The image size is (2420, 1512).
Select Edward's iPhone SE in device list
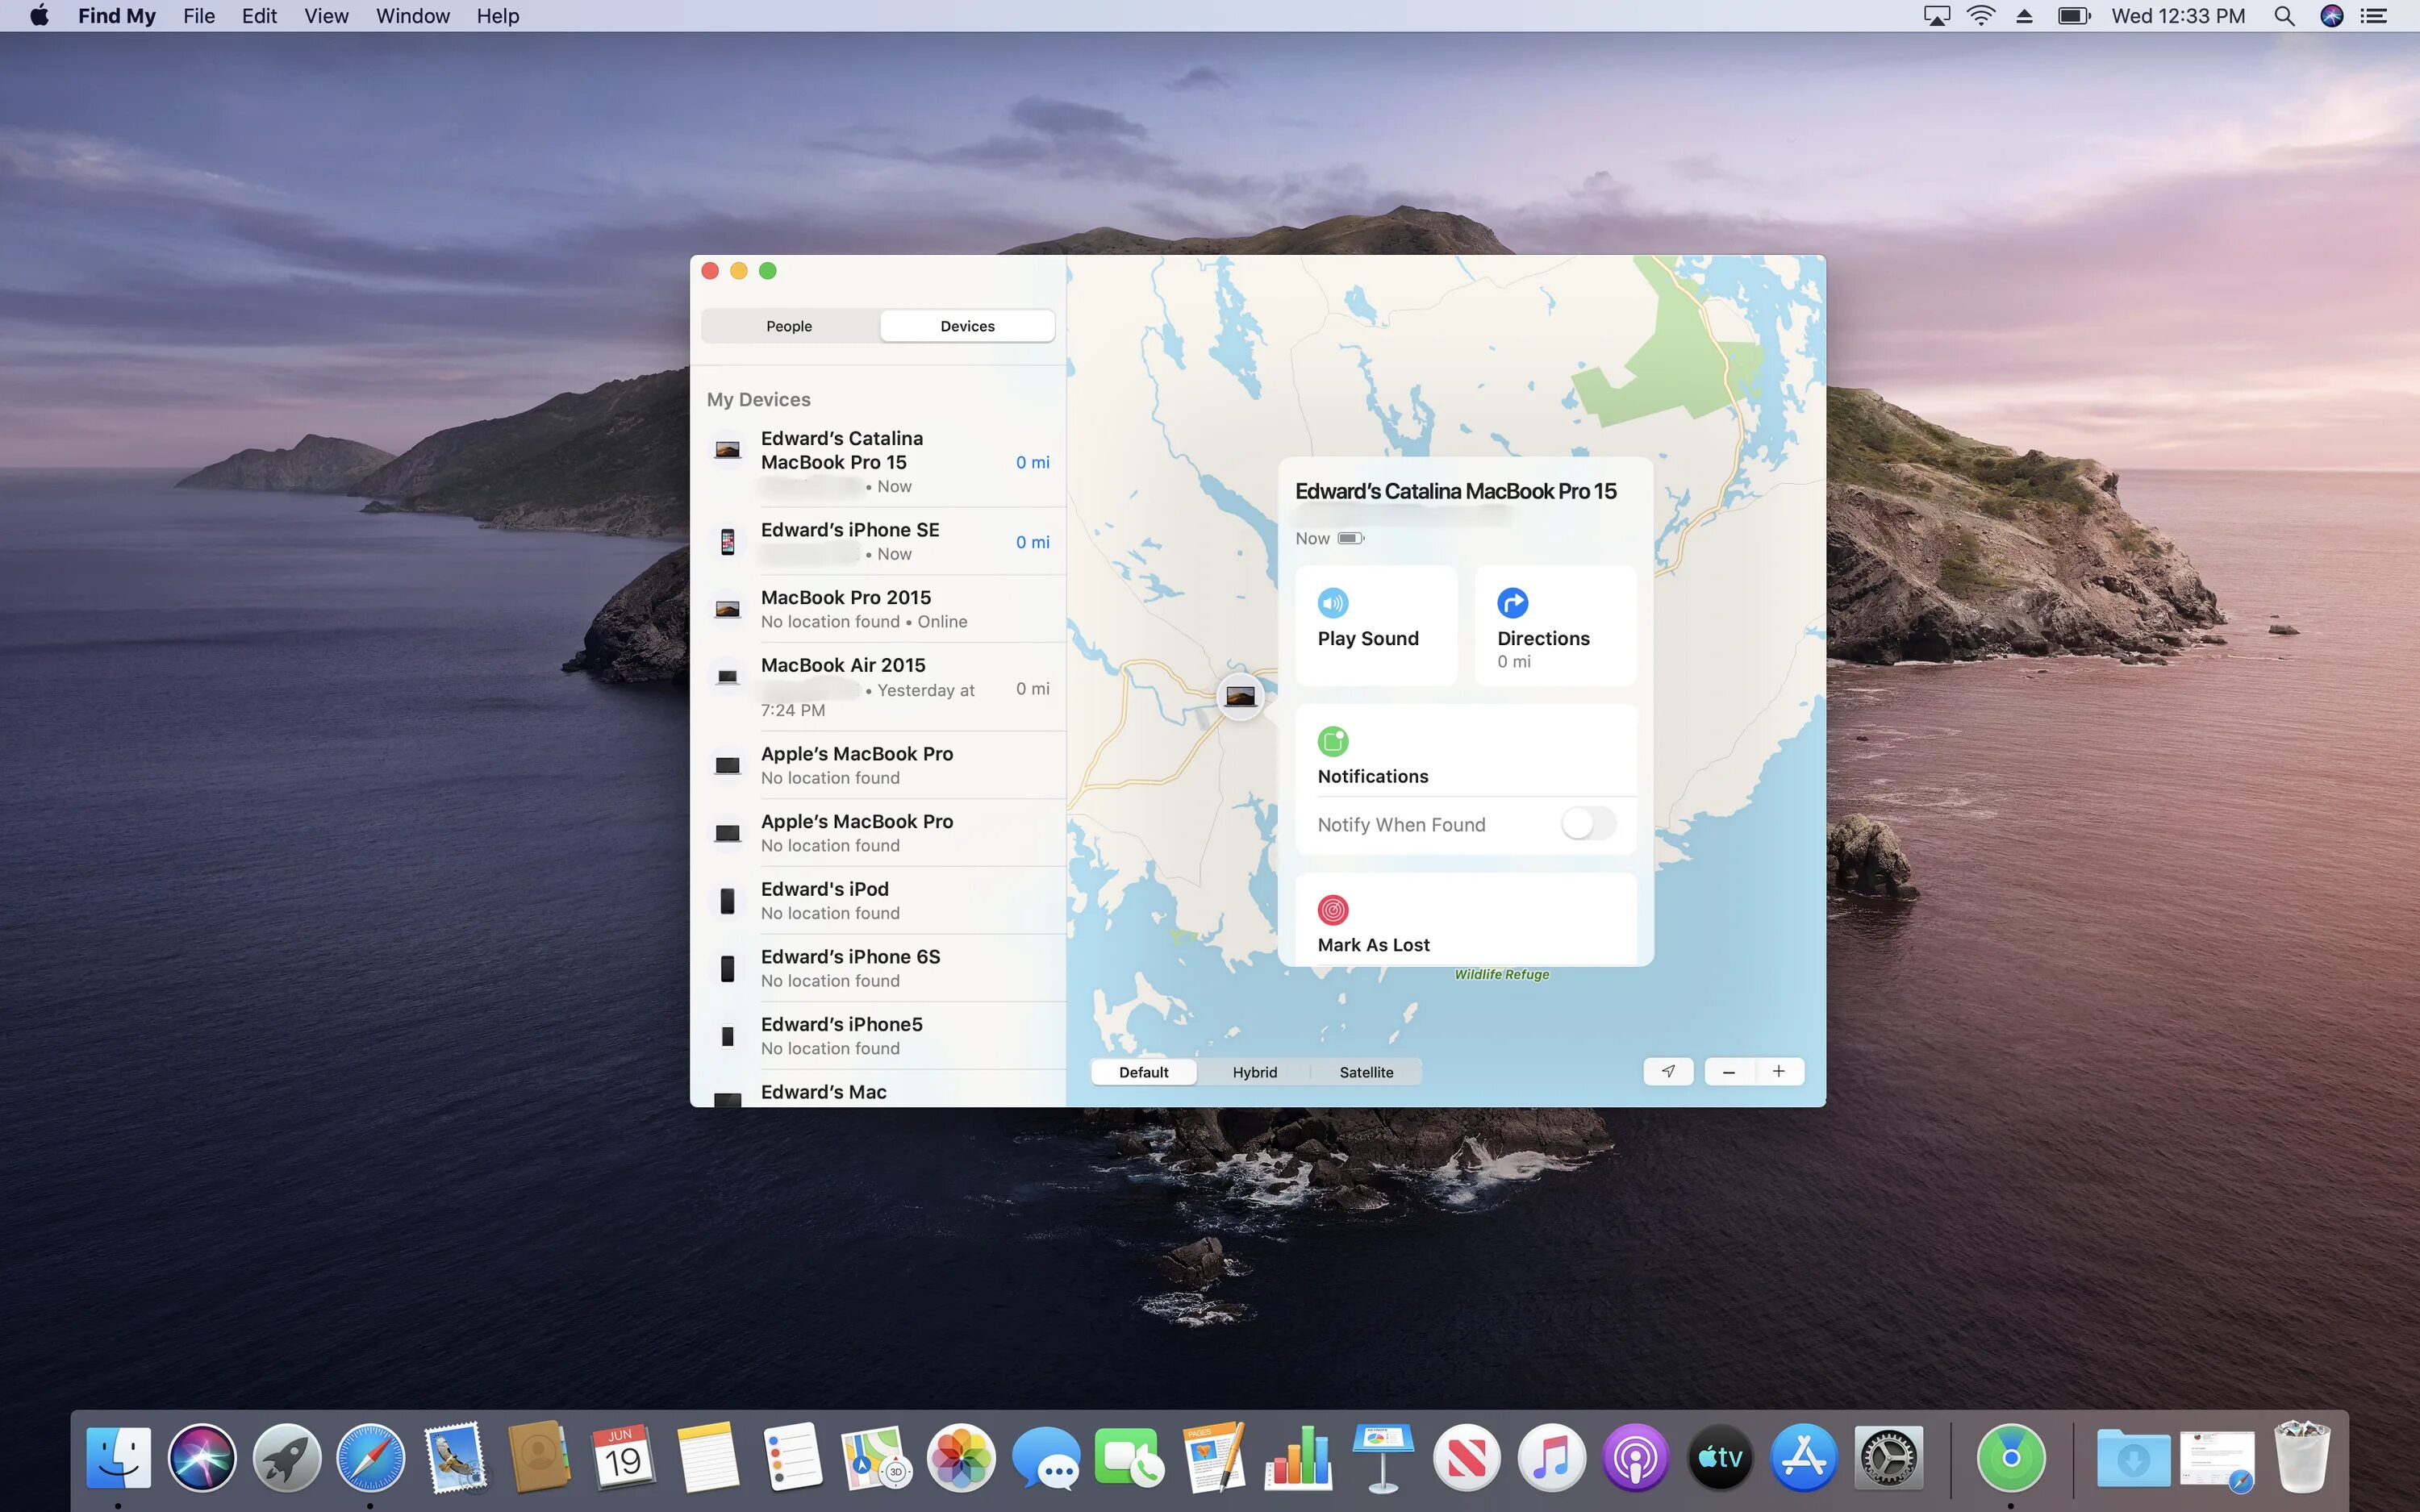[850, 540]
